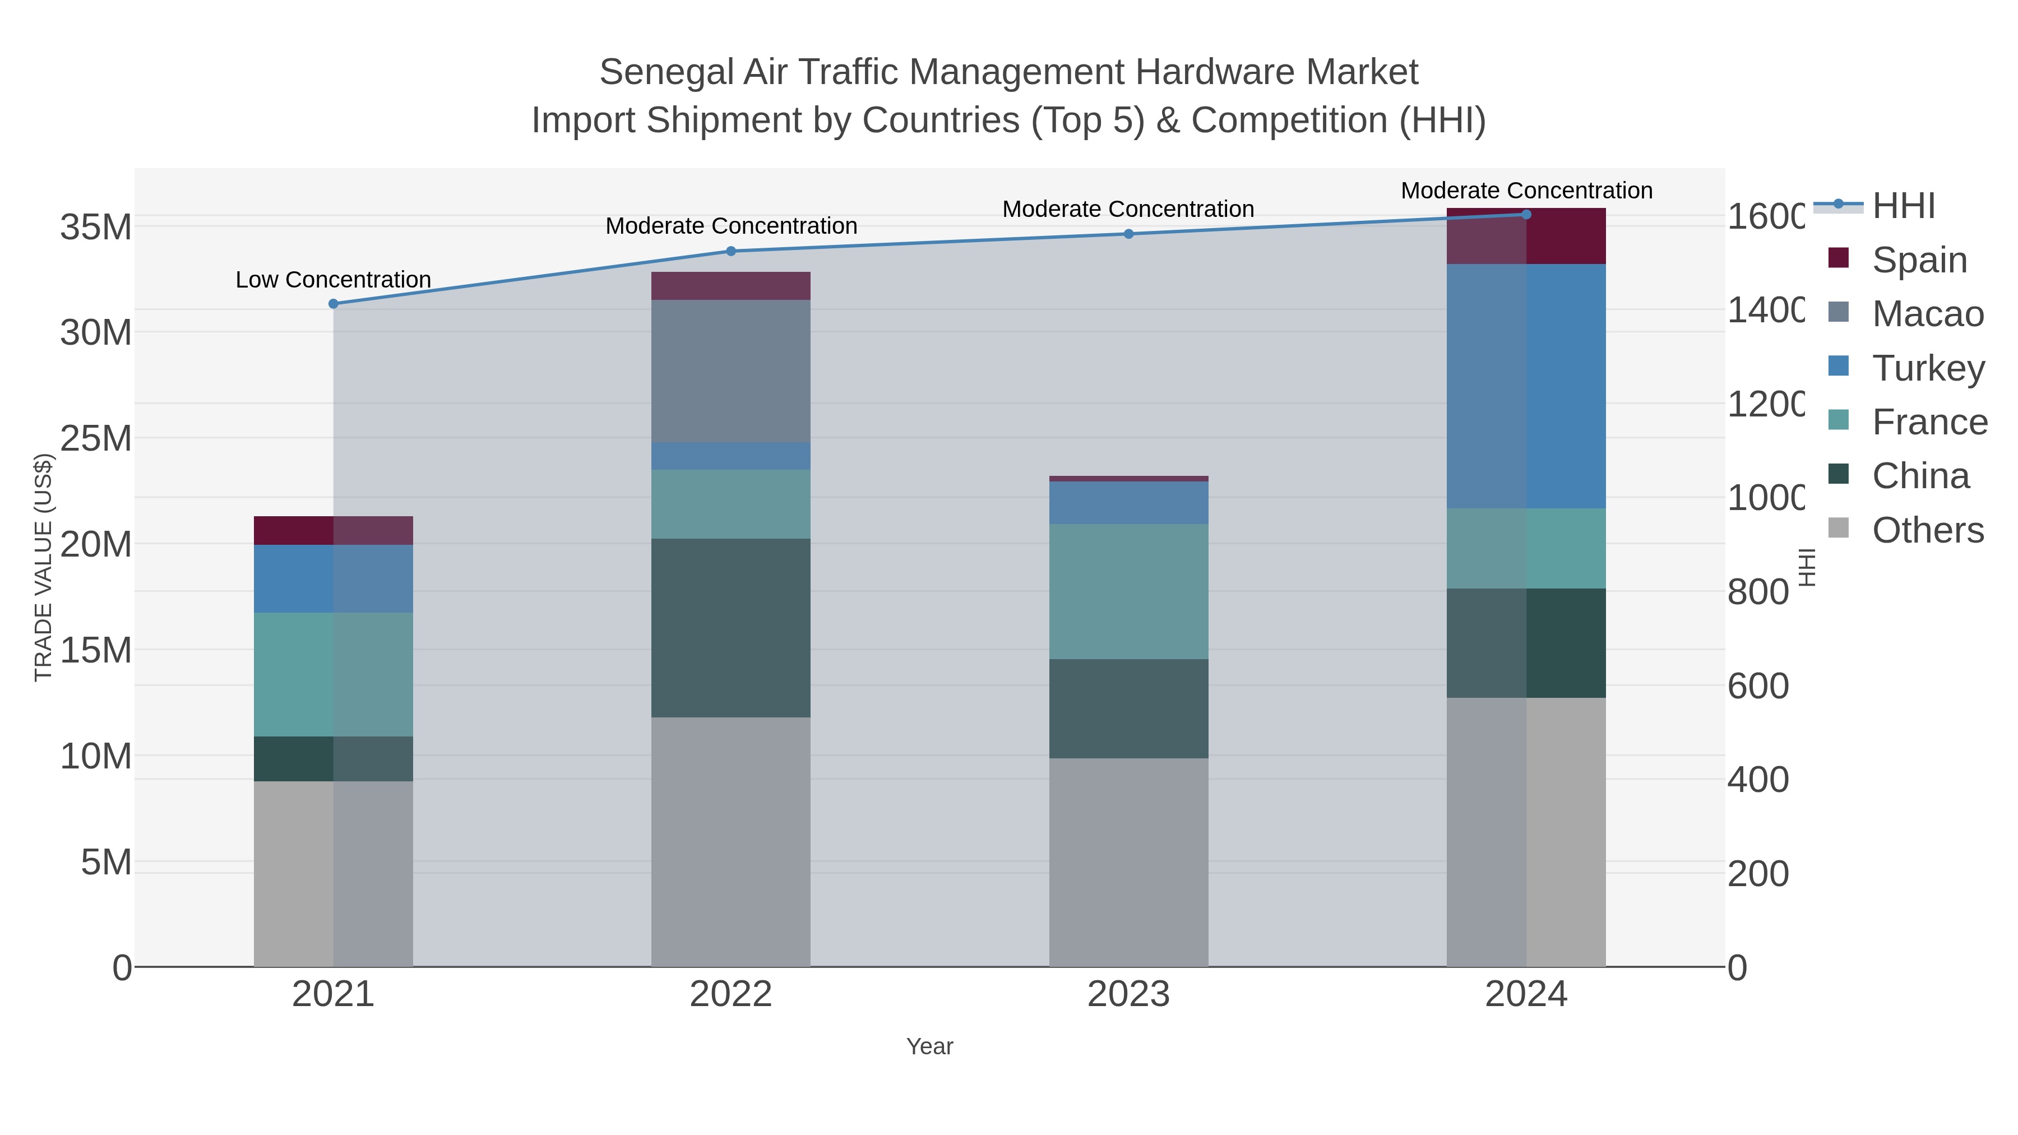Screen dimensions: 2018x1135
Task: Click the Others legend color swatch
Action: click(1838, 529)
